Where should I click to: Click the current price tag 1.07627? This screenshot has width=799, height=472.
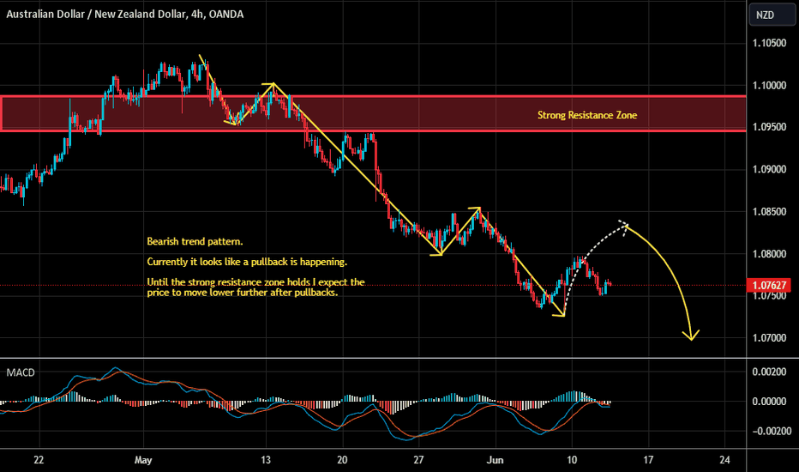(x=770, y=285)
